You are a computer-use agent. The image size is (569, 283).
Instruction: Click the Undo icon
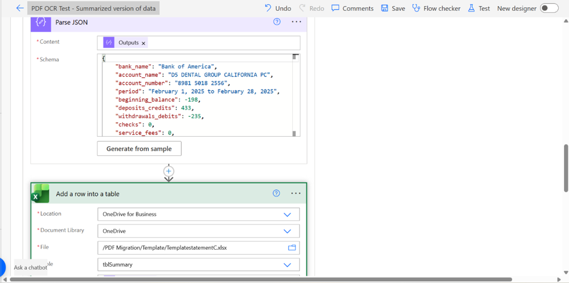(268, 8)
